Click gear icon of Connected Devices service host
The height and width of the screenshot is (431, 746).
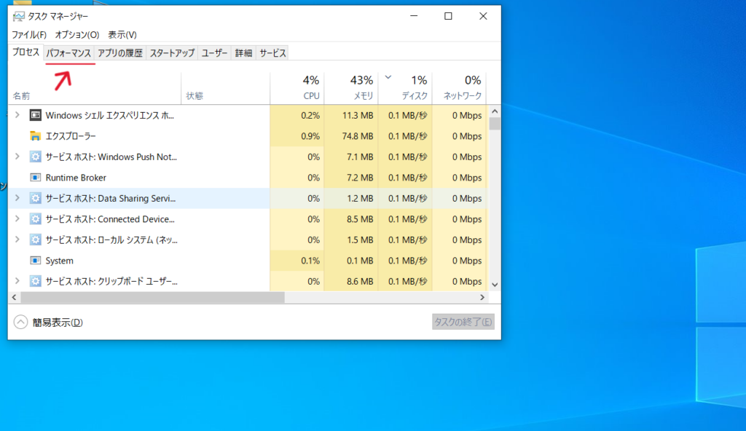click(x=35, y=219)
